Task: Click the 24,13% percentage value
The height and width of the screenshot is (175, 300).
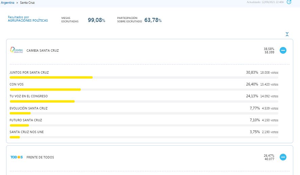Action: [252, 96]
